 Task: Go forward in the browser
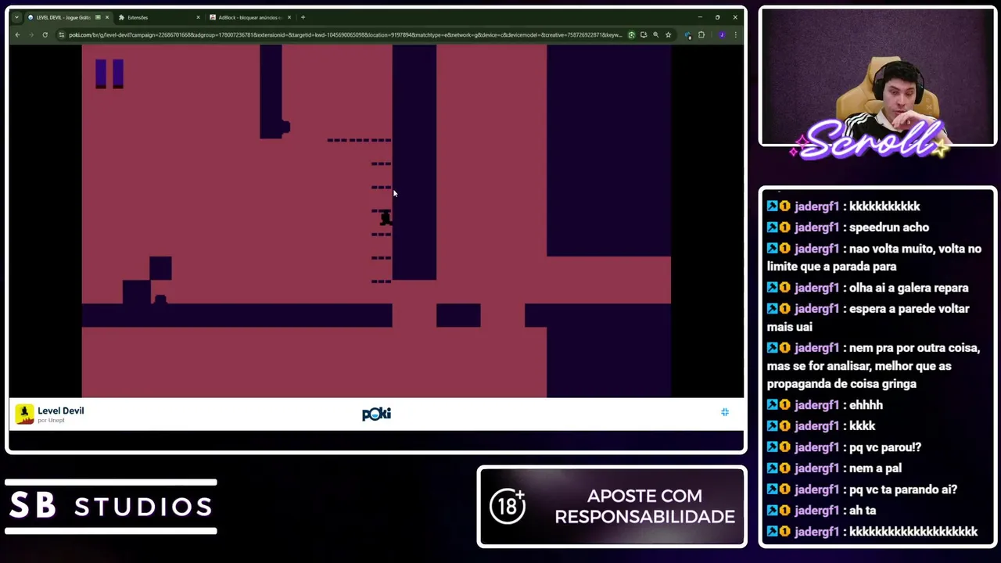[x=30, y=34]
